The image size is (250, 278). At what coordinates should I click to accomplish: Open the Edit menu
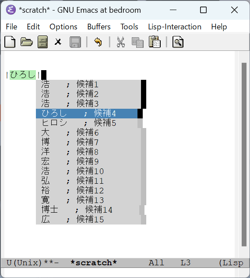pos(33,27)
